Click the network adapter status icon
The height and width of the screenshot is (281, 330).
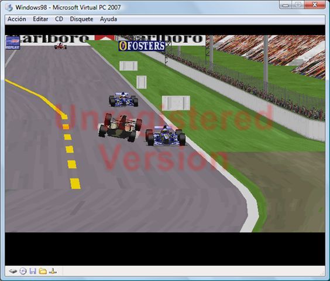(53, 271)
